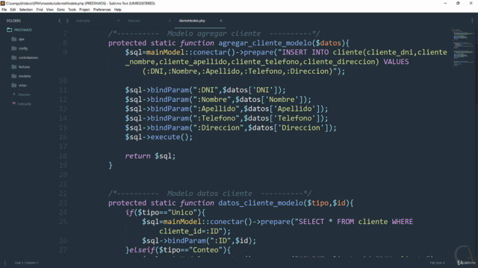Open the Tools menu

pos(72,10)
